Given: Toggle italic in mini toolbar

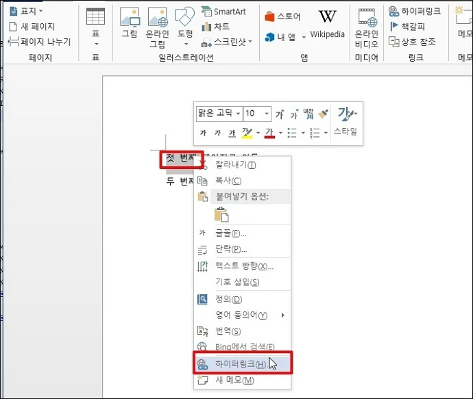Looking at the screenshot, I should [x=217, y=133].
